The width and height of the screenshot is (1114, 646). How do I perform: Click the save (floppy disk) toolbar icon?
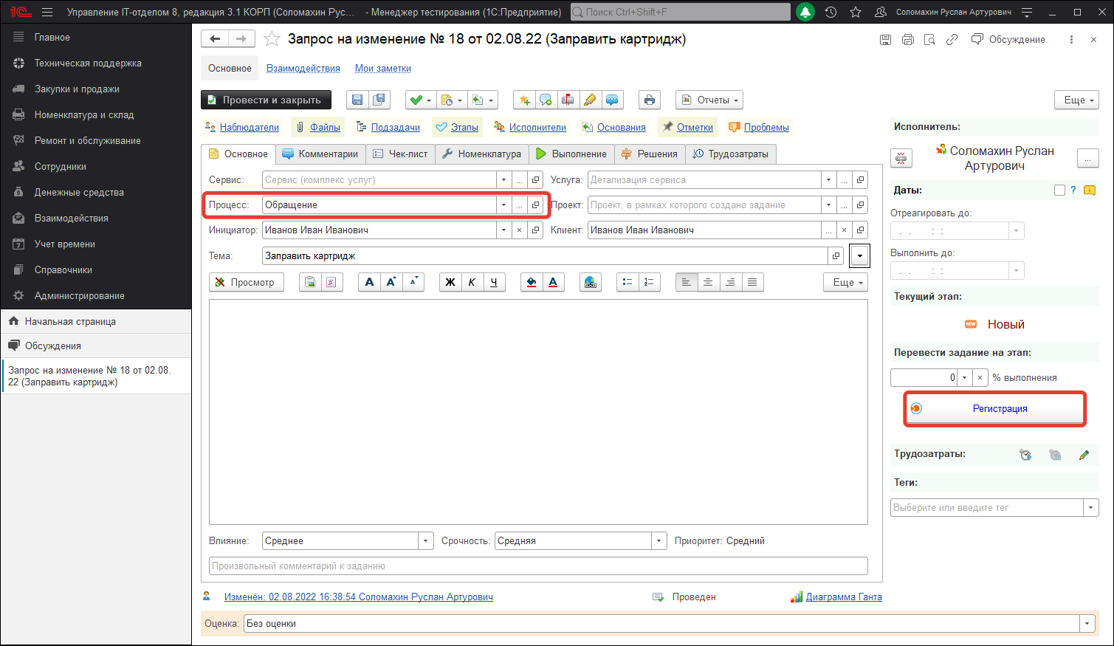coord(357,100)
